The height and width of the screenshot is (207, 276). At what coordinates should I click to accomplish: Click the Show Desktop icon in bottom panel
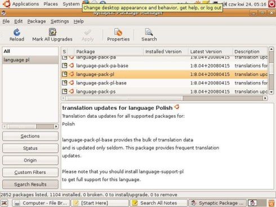[x=5, y=203]
